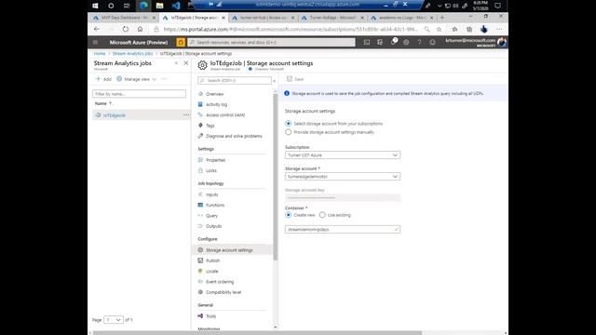This screenshot has width=596, height=335.
Task: Select Use existing container option
Action: tap(322, 215)
